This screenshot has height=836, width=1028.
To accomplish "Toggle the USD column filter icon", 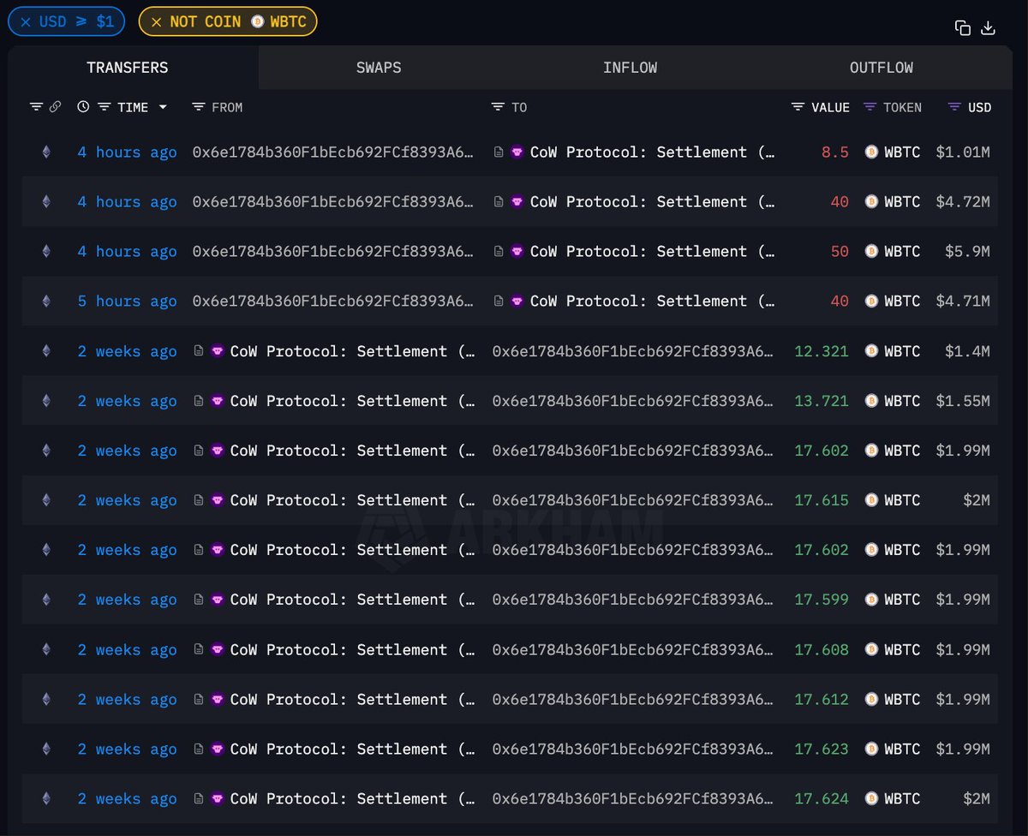I will (x=954, y=107).
